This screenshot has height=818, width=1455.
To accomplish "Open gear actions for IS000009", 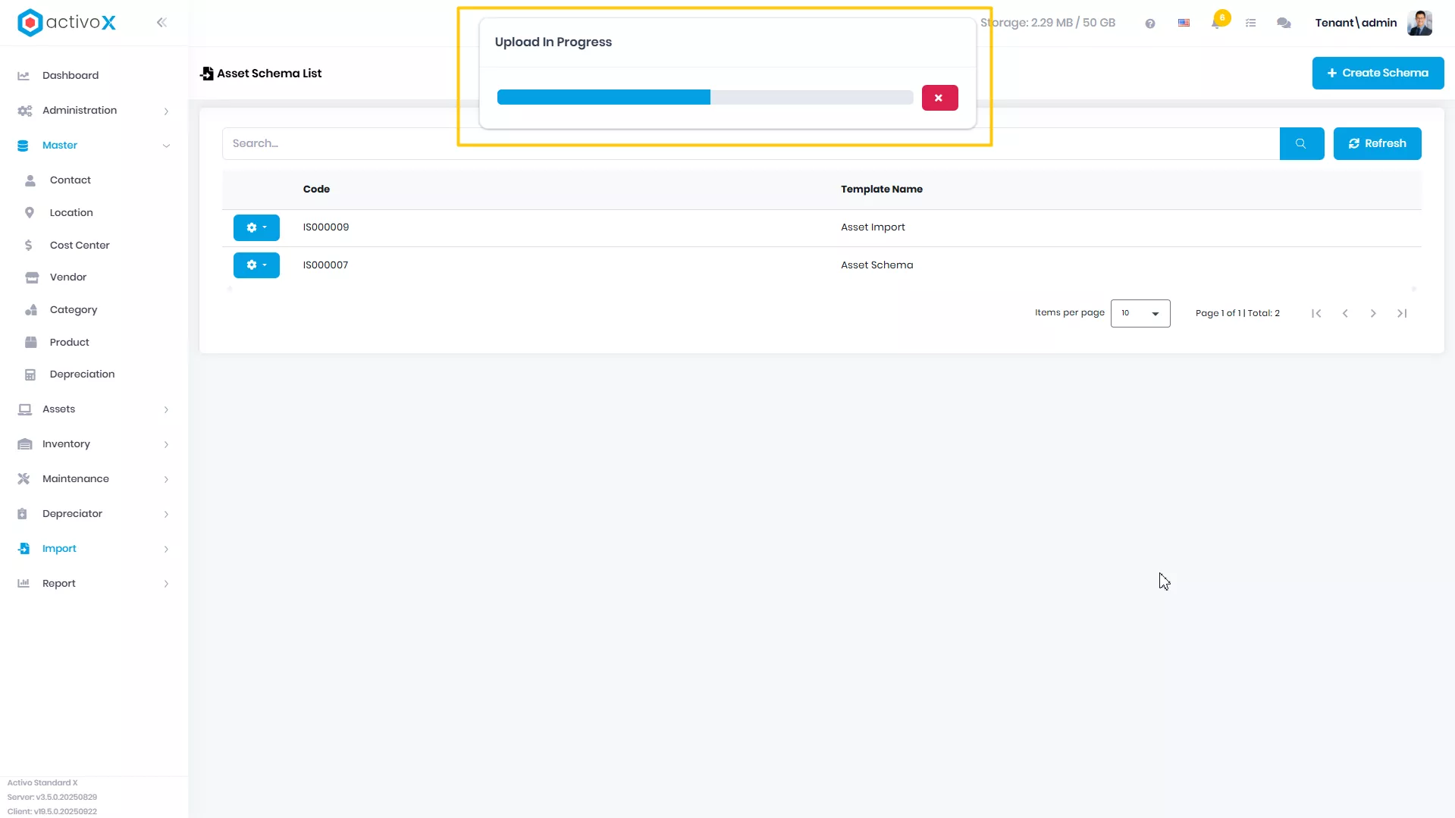I will 256,227.
